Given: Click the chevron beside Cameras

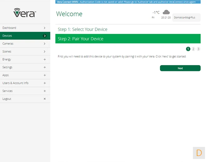Looking at the screenshot, I should coord(45,44).
